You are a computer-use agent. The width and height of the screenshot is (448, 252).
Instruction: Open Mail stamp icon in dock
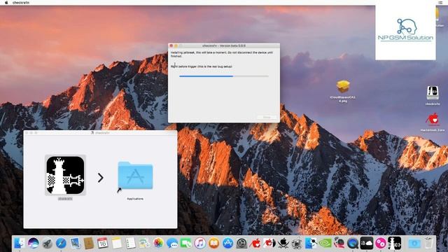pos(75,244)
